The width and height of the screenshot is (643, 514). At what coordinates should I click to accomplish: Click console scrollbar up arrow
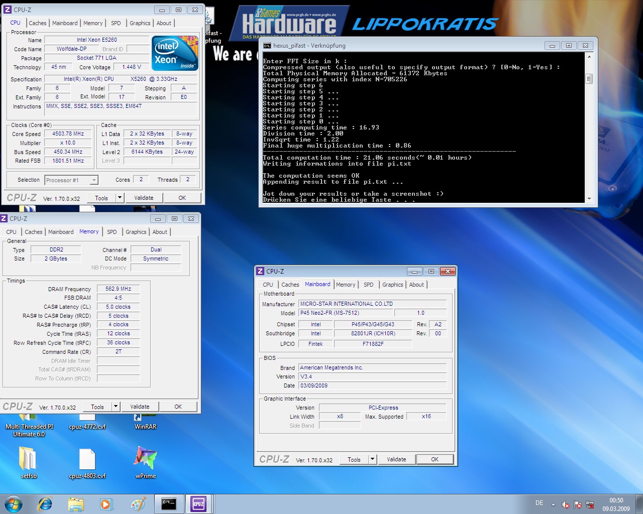589,57
